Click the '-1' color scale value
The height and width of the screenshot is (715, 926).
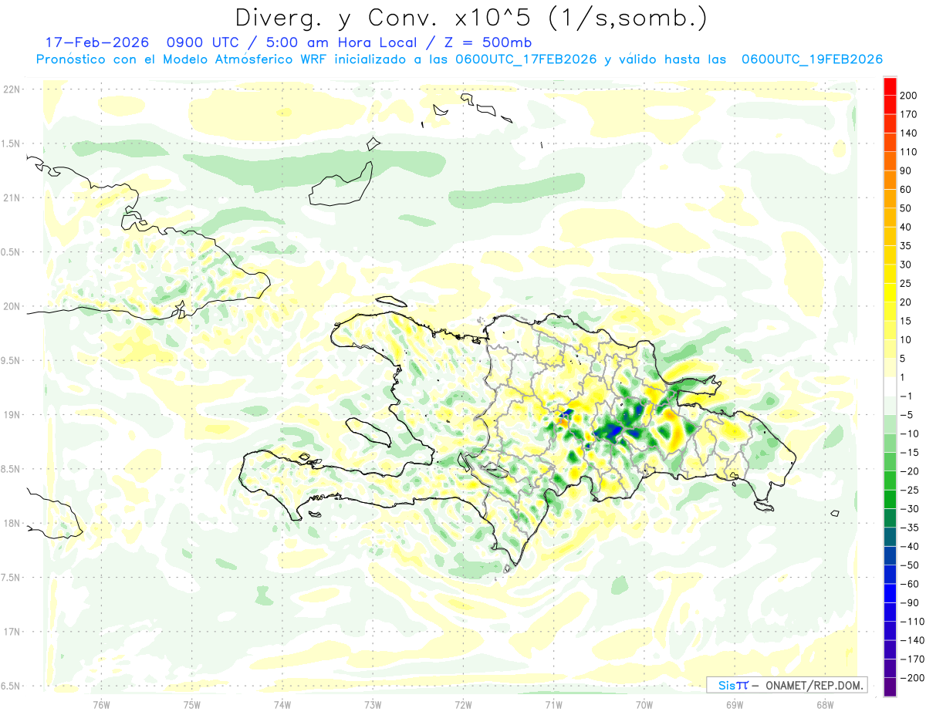(907, 396)
